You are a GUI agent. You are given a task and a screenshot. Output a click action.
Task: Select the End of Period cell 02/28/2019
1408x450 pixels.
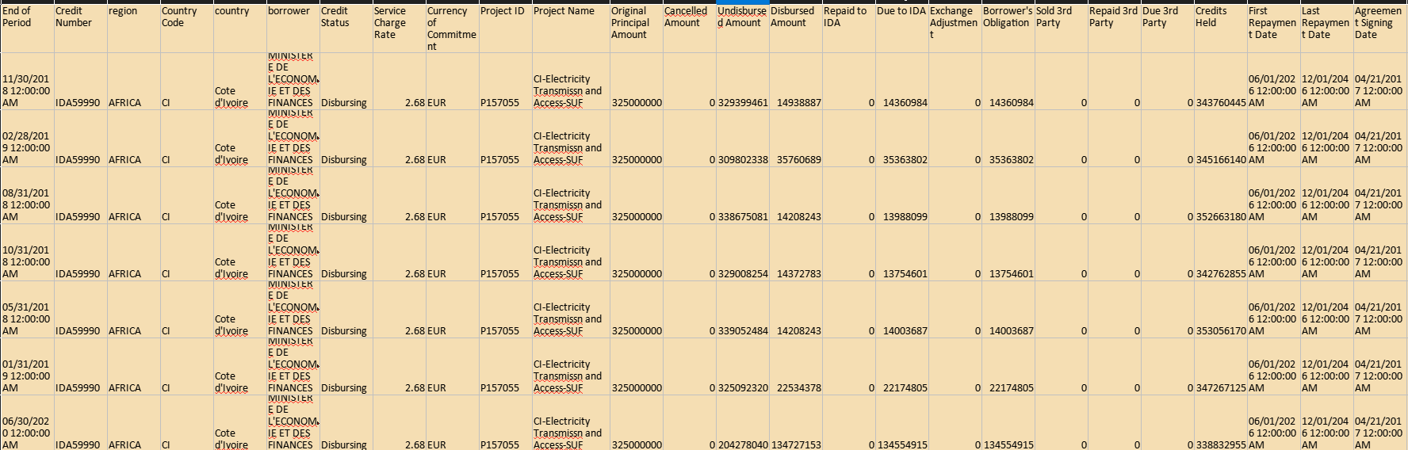(x=27, y=139)
